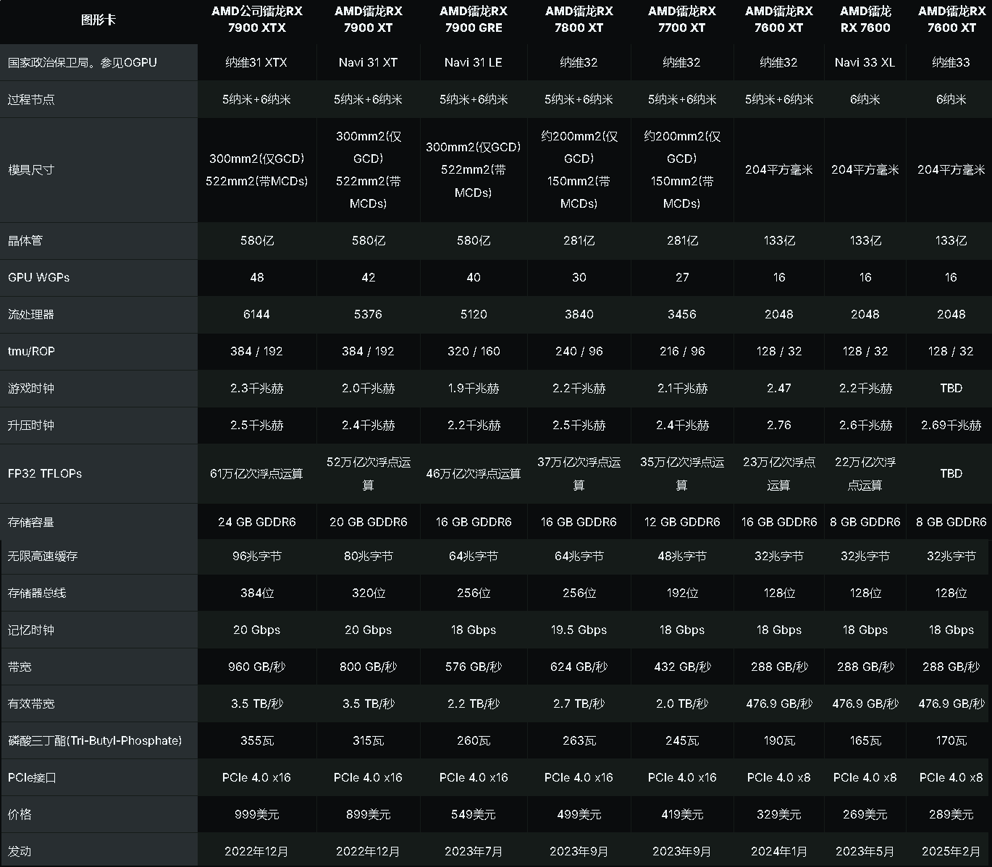Viewport: 992px width, 867px height.
Task: Select the AMD公司镭龙RX 7900 XTX column header
Action: [x=257, y=20]
